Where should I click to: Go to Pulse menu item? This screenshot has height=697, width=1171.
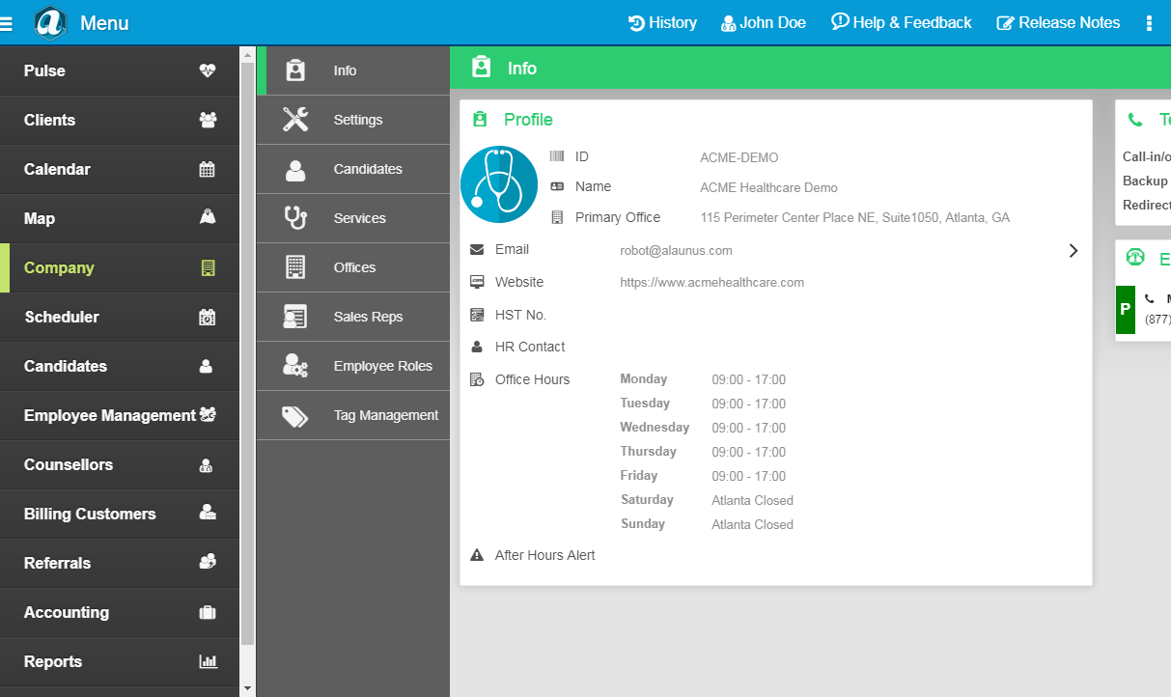coord(120,70)
